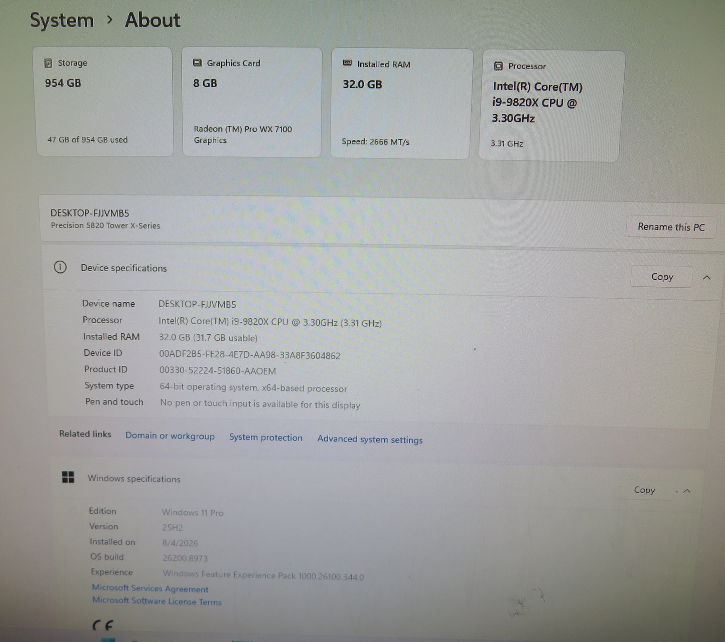Open the Domain or workgroup link
Image resolution: width=725 pixels, height=642 pixels.
coord(170,436)
